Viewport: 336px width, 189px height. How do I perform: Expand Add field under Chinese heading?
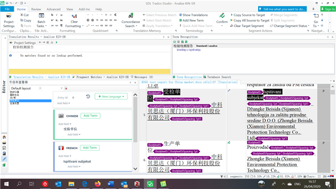pyautogui.click(x=65, y=124)
